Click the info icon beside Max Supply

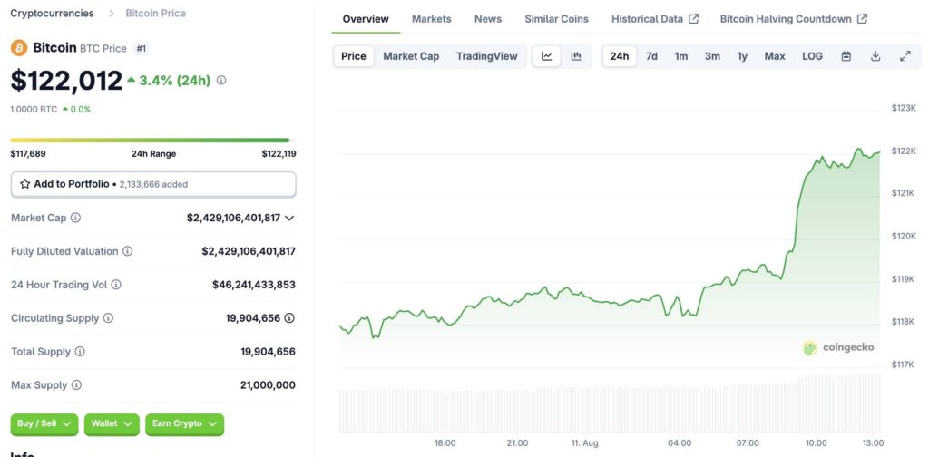(76, 385)
